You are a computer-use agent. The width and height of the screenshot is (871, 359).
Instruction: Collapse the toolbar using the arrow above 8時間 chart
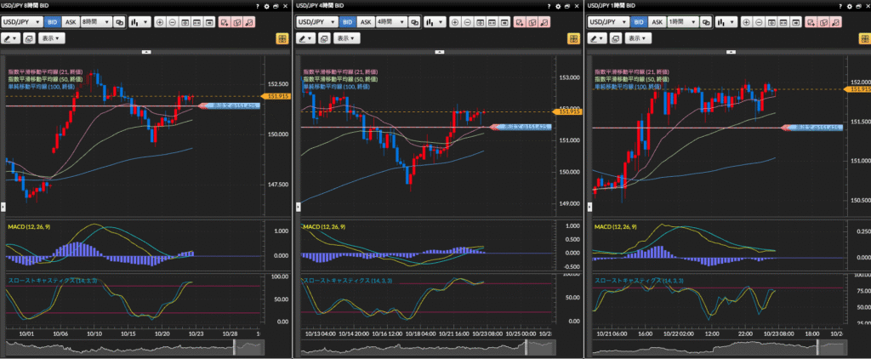145,51
